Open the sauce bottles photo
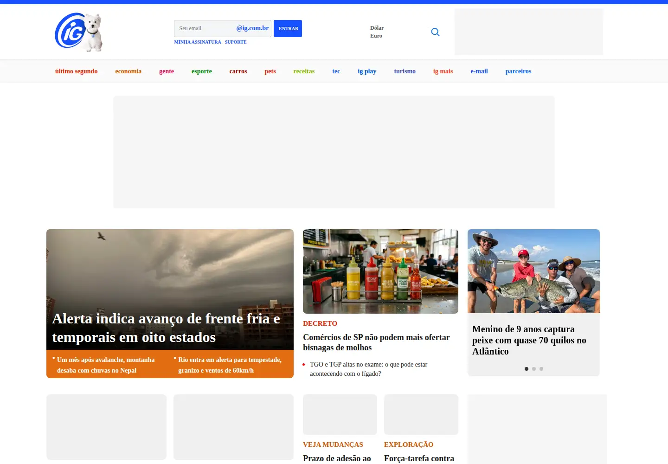This screenshot has width=668, height=464. click(380, 271)
